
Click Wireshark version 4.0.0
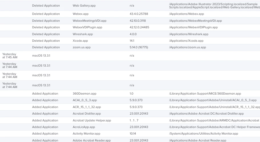click(133, 34)
